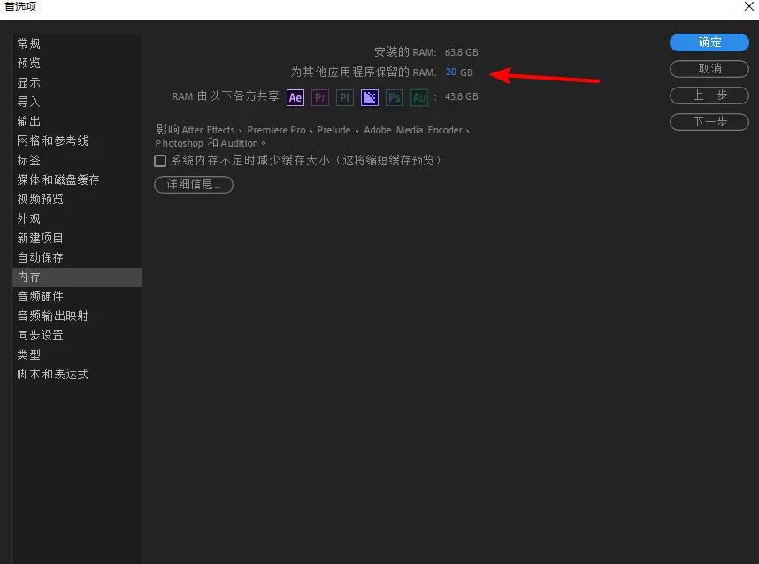Screen dimensions: 759x564
Task: Select the After Effects icon in shared RAM row
Action: 295,97
